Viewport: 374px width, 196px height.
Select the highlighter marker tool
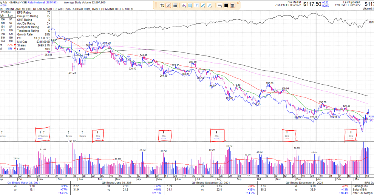183,5
